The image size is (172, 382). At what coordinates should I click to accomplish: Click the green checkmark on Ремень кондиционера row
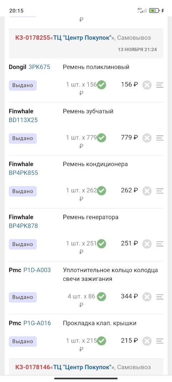(x=101, y=191)
